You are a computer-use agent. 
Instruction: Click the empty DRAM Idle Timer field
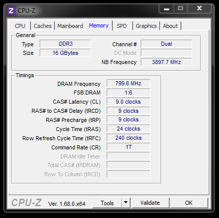[129, 157]
